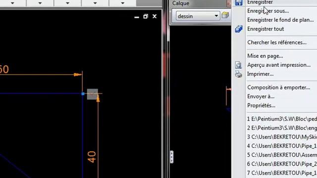Select the 40 vertical dimension value
The height and width of the screenshot is (178, 317).
point(92,157)
